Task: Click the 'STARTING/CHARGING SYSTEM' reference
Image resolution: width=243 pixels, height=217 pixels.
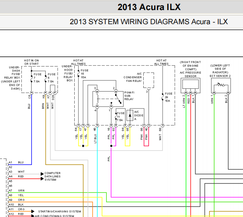Action: coord(59,211)
